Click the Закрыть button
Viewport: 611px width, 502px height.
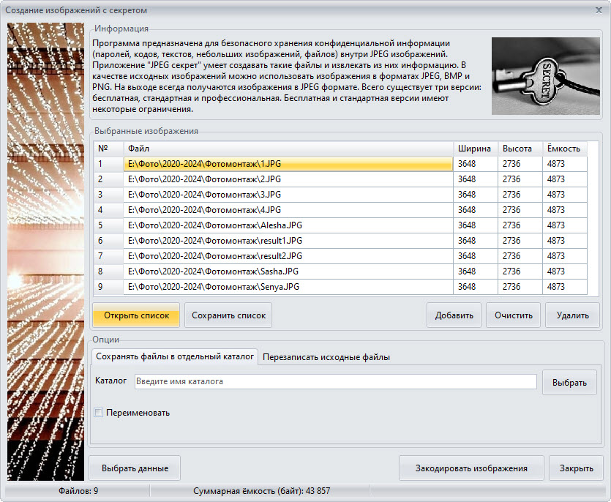(577, 468)
